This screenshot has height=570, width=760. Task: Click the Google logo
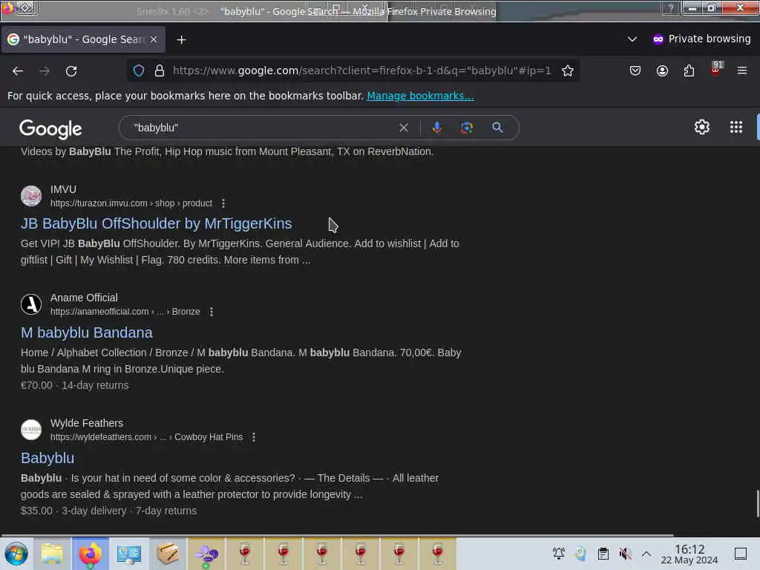pyautogui.click(x=50, y=129)
